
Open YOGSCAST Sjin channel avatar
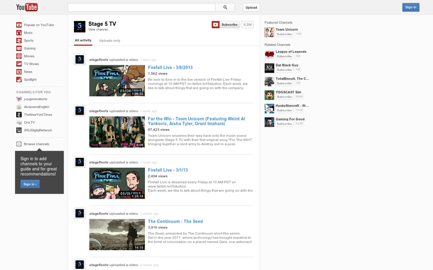coord(269,95)
